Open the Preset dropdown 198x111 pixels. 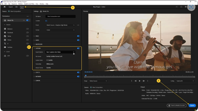(61, 25)
